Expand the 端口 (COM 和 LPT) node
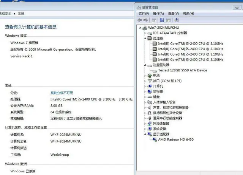 (x=145, y=81)
